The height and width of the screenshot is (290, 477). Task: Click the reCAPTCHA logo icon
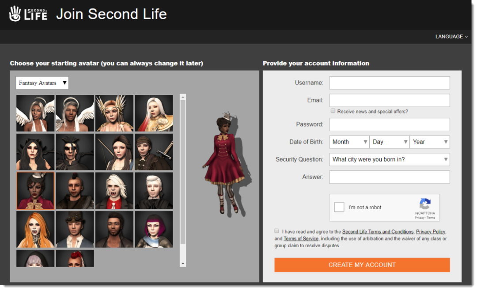[425, 203]
